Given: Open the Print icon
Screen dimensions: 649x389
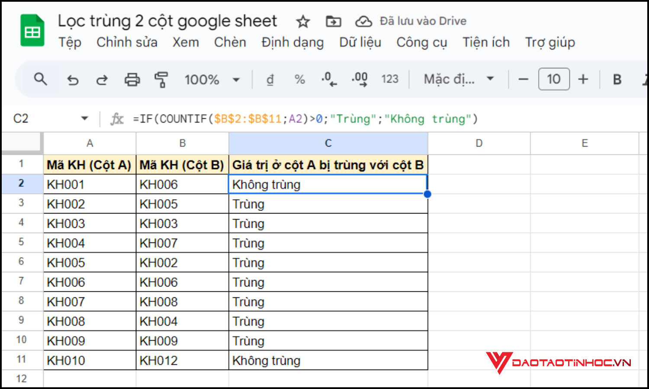Looking at the screenshot, I should 132,79.
